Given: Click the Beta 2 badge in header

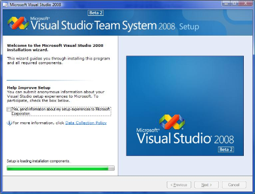Looking at the screenshot, I should click(x=96, y=13).
